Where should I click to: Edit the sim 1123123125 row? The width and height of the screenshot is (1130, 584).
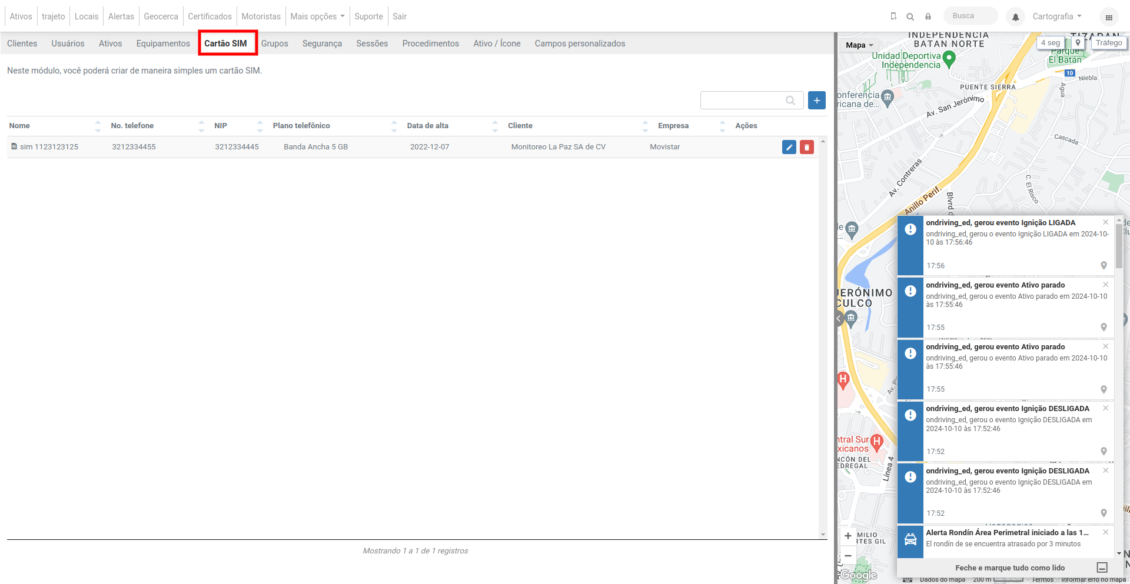click(x=789, y=147)
